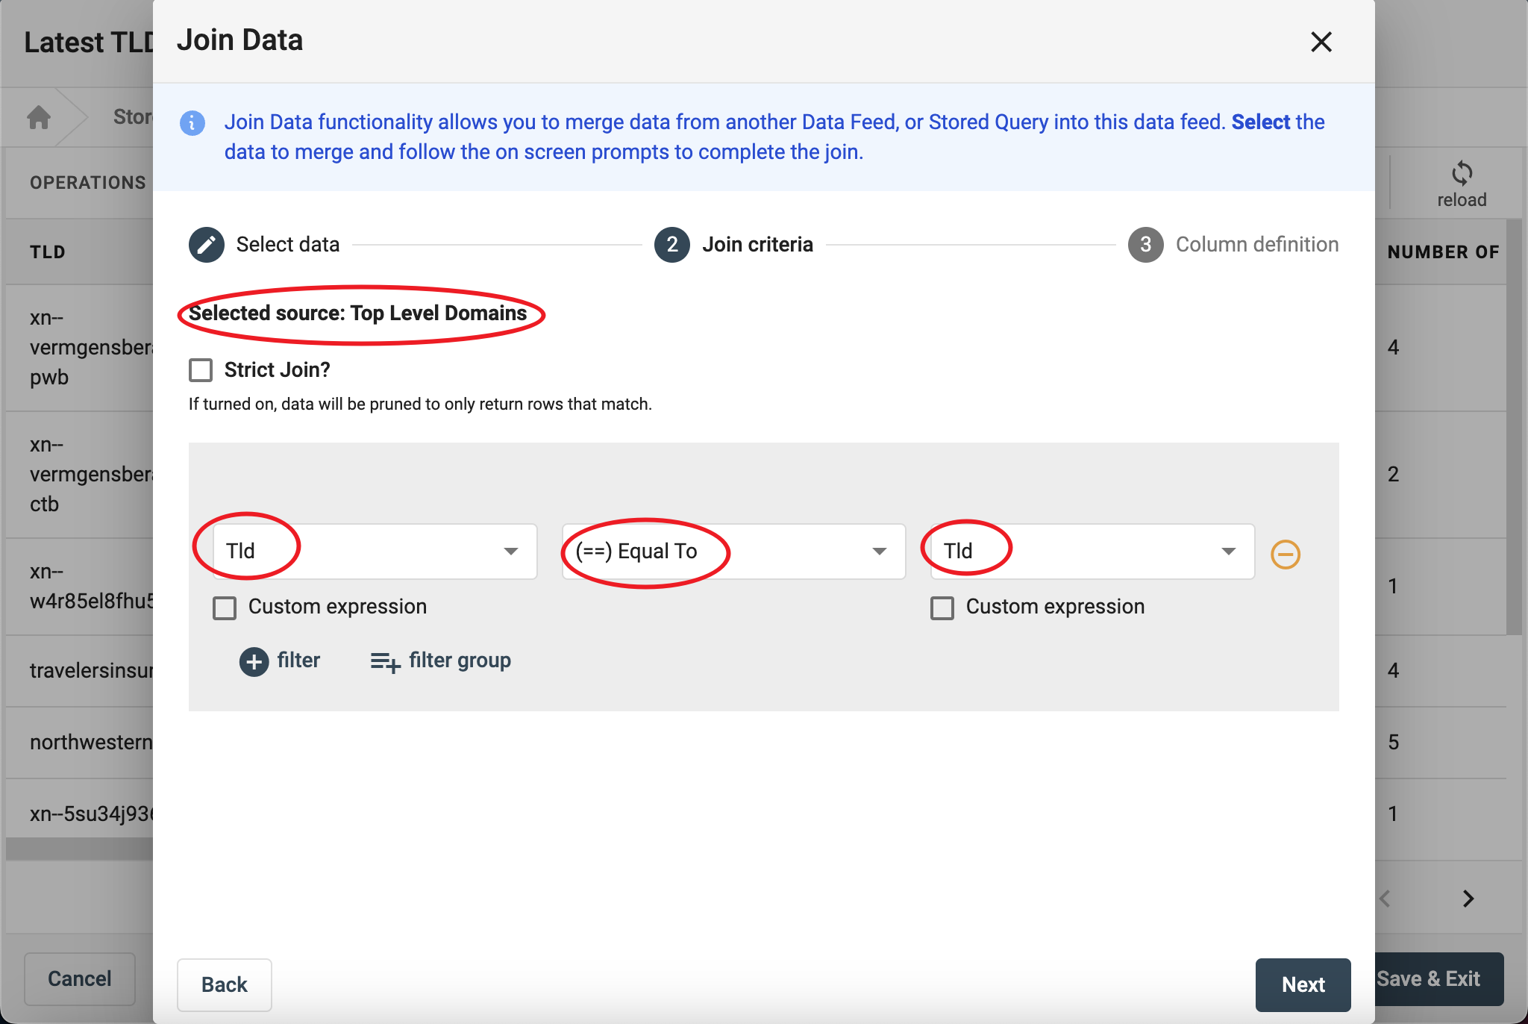Open the Equal To operator dropdown
The width and height of the screenshot is (1528, 1024).
pos(733,552)
